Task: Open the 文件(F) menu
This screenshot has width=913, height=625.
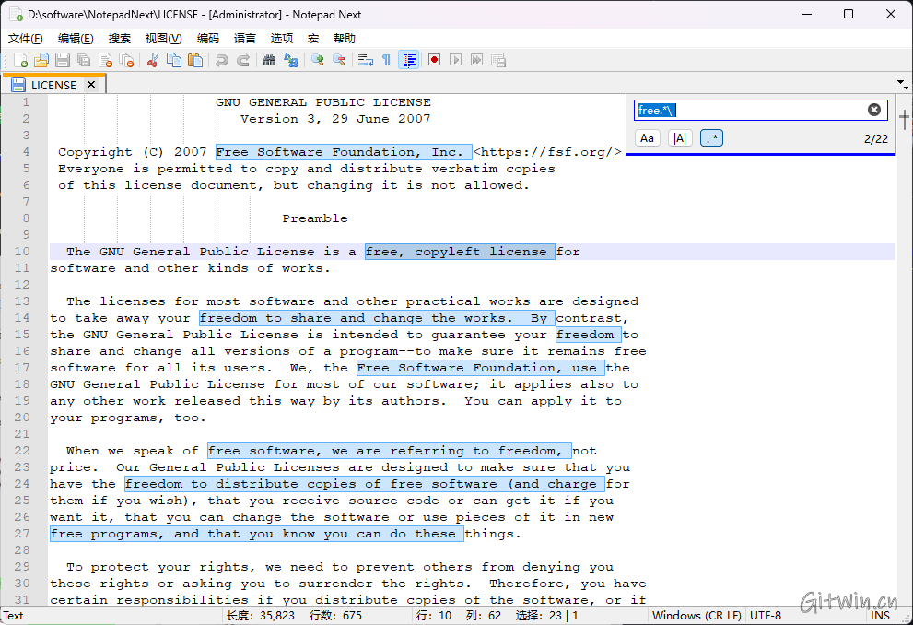Action: point(26,39)
